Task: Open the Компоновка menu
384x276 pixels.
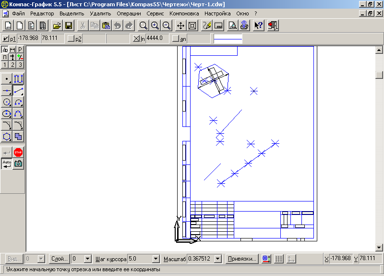Action: [184, 13]
